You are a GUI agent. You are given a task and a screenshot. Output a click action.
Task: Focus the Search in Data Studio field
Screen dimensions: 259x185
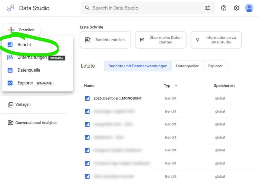(148, 8)
